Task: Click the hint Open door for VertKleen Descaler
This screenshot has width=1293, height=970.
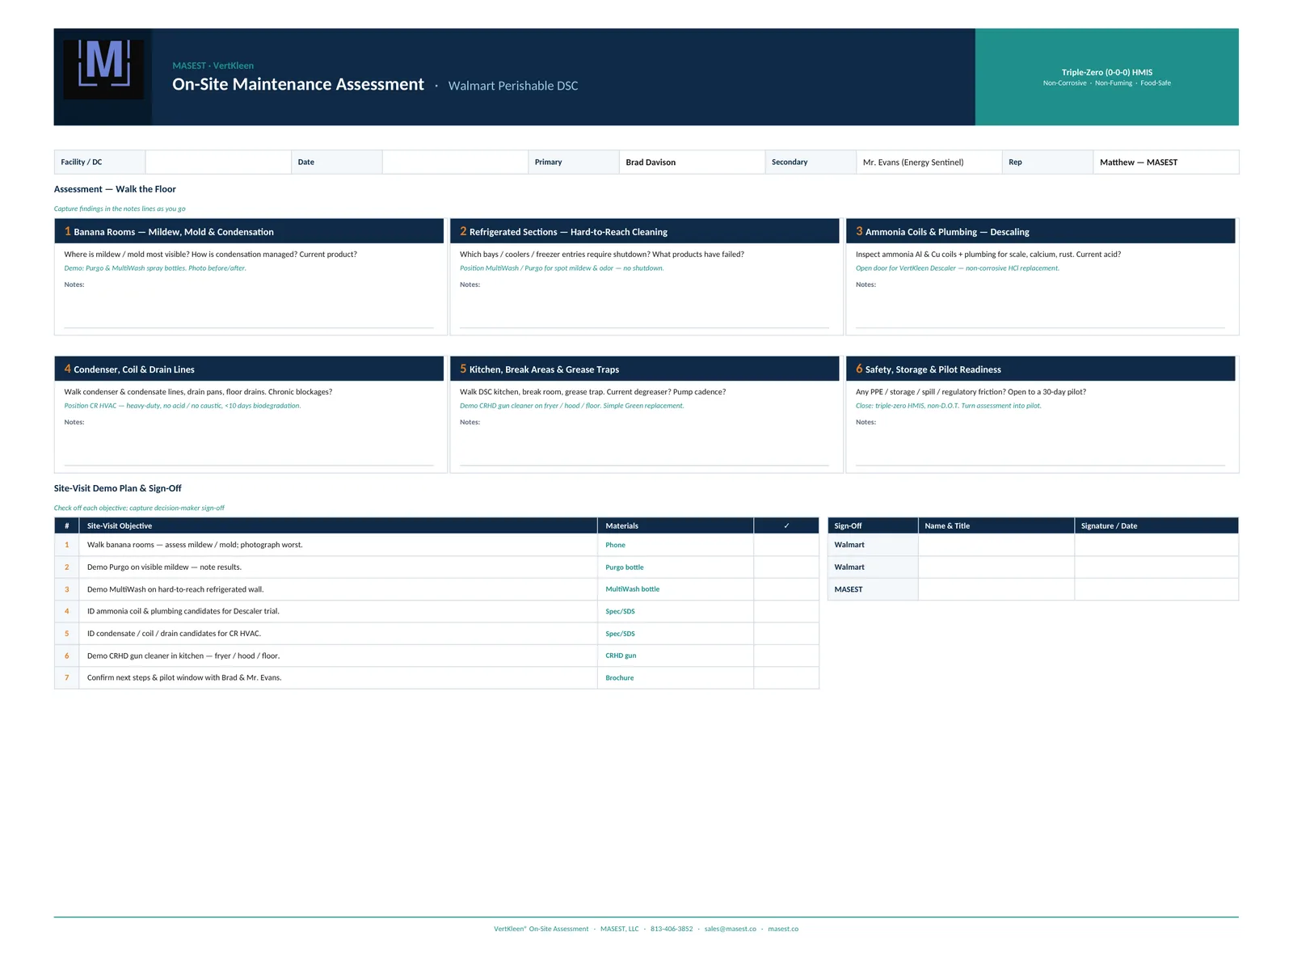Action: [958, 268]
